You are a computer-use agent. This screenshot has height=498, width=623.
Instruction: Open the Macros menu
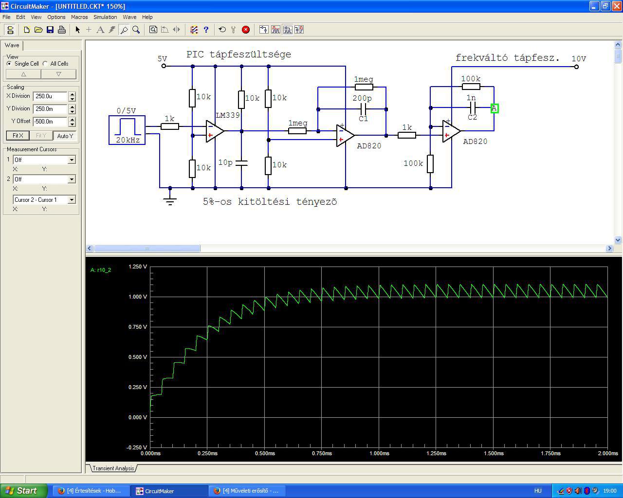[79, 17]
